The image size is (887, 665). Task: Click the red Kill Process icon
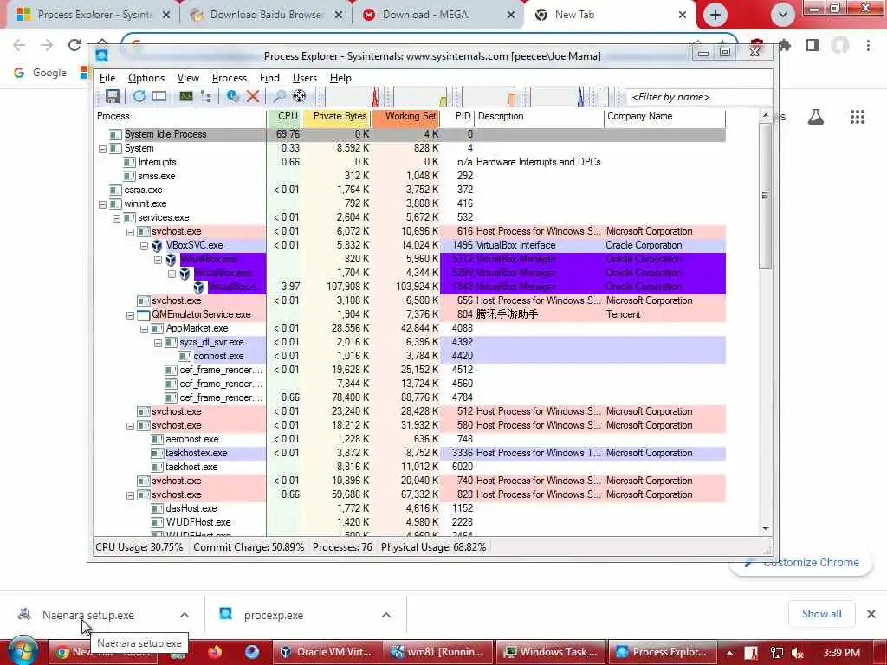click(x=252, y=96)
